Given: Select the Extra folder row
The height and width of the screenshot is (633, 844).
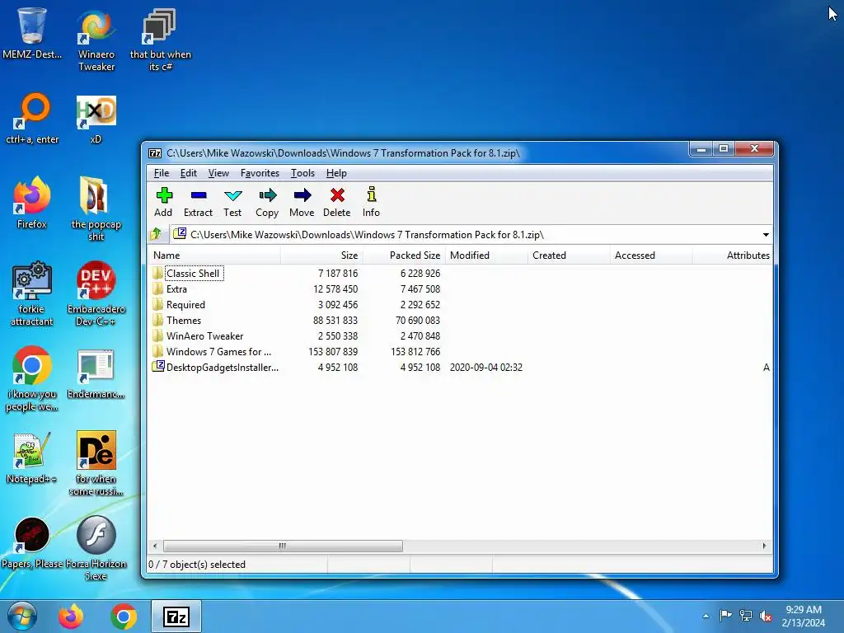Looking at the screenshot, I should point(461,289).
